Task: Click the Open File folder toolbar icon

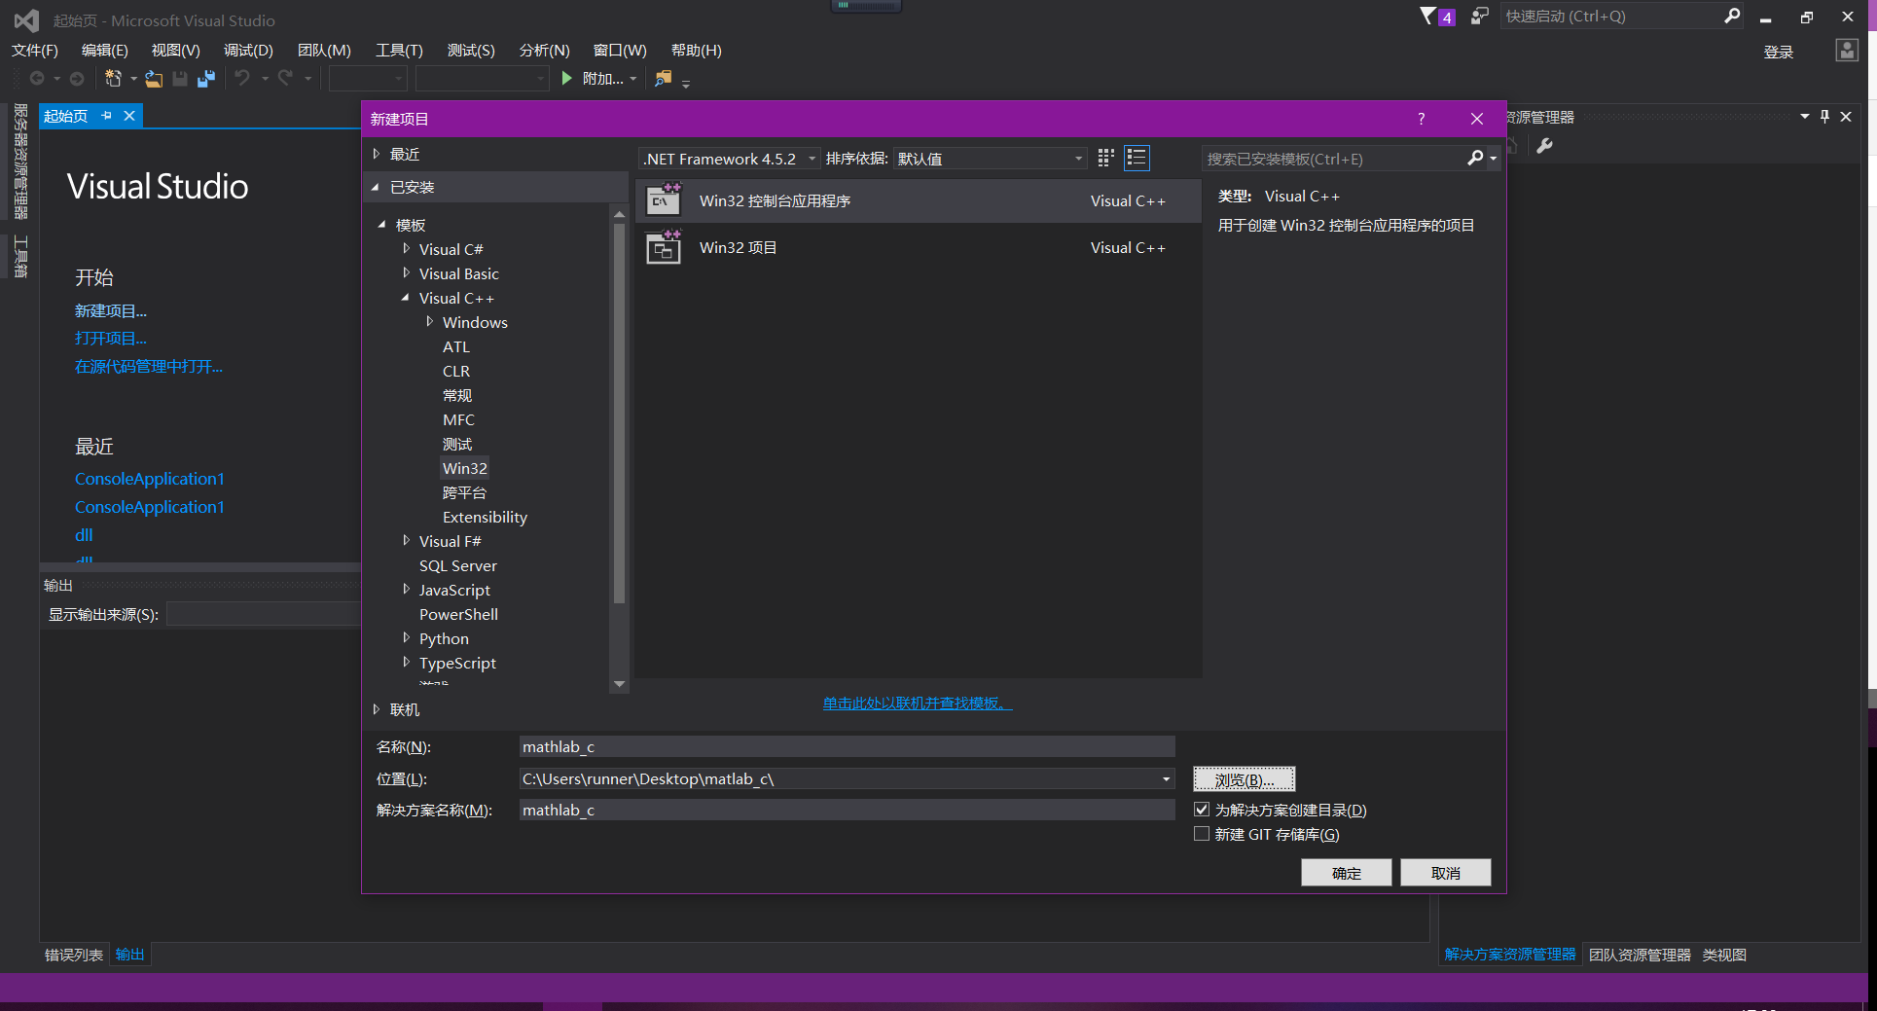Action: point(154,79)
